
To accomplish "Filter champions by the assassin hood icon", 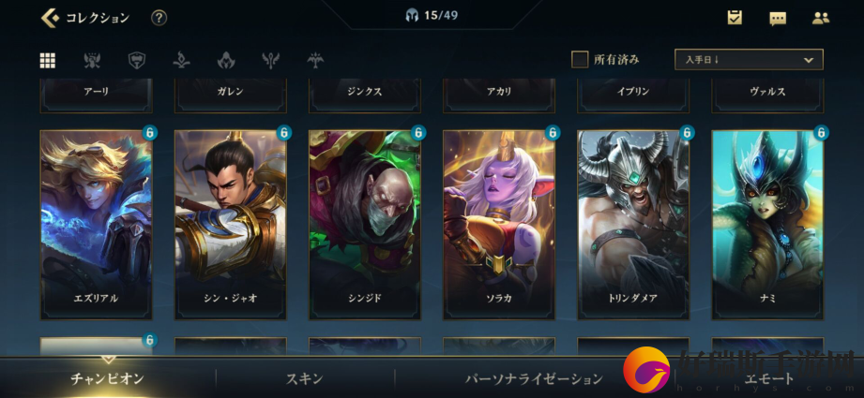I will 226,61.
